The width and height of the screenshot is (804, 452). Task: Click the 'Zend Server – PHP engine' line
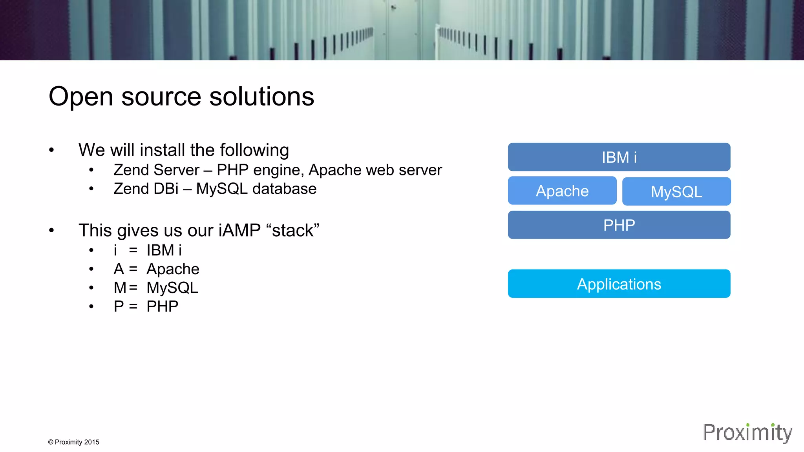[278, 170]
